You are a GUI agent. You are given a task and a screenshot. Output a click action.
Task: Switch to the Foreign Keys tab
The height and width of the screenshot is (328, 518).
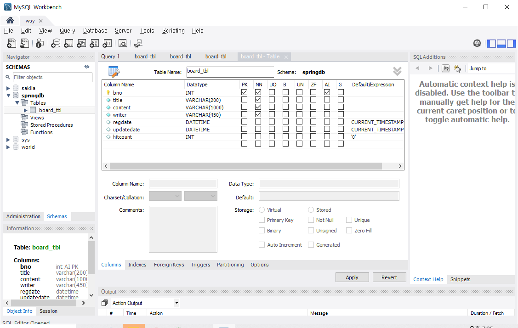tap(169, 265)
